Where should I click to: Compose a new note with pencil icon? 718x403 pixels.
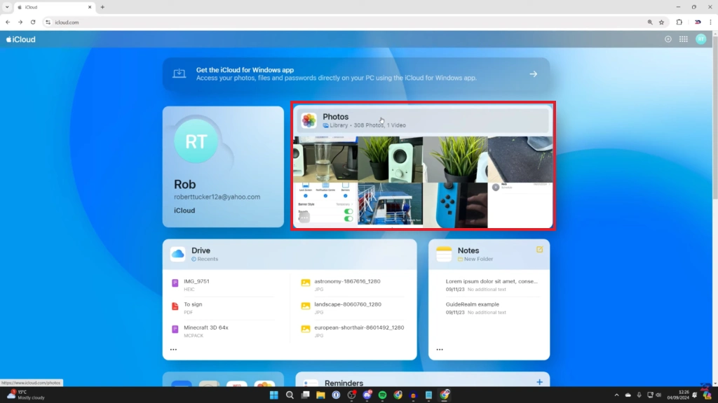(x=539, y=250)
